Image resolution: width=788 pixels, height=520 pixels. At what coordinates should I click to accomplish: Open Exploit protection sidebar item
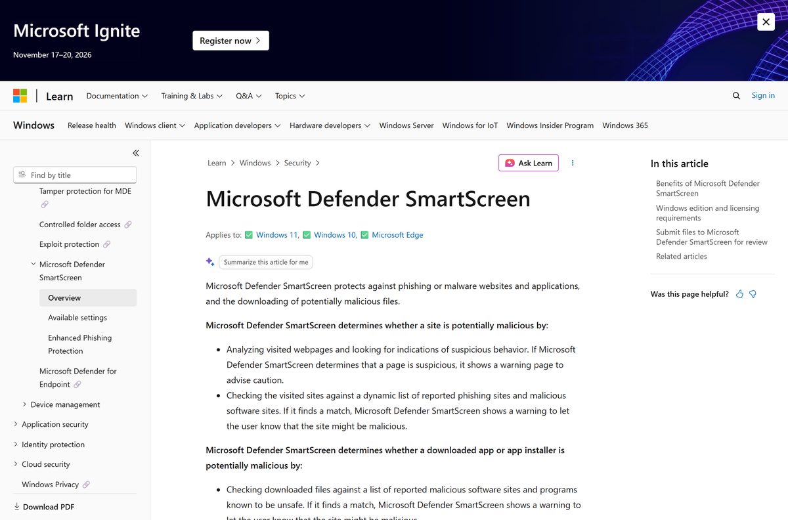[70, 244]
